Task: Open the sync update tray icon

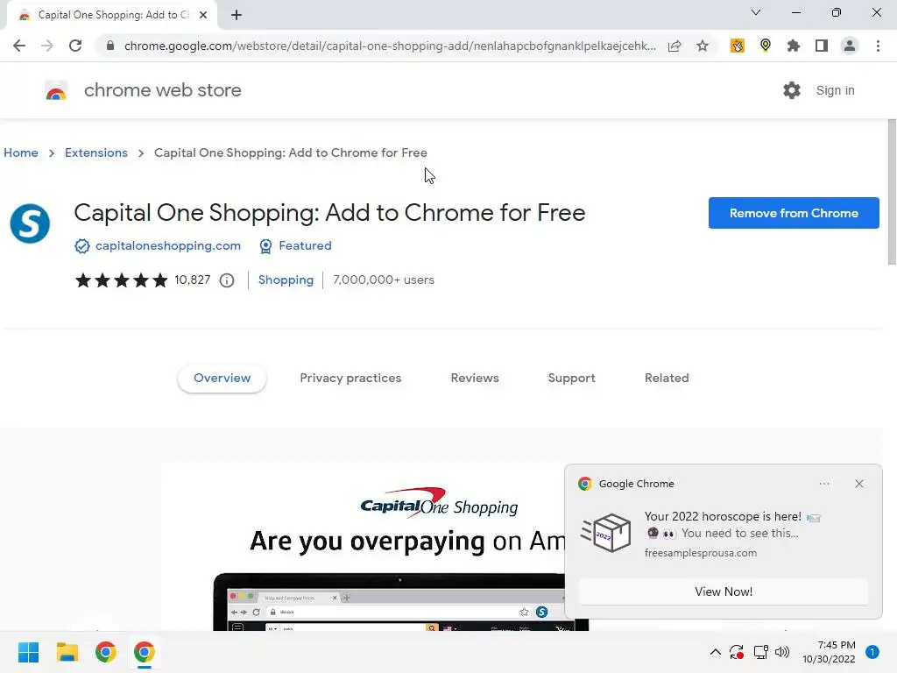Action: tap(736, 652)
